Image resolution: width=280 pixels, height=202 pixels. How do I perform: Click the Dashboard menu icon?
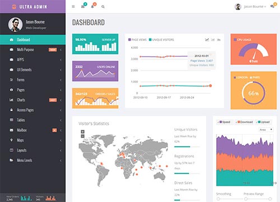click(x=11, y=40)
